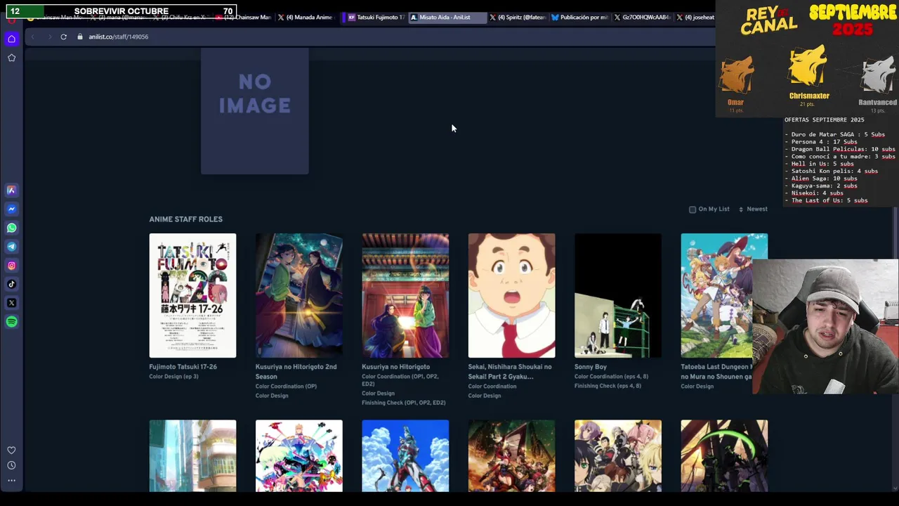This screenshot has height=506, width=899.
Task: Click the Sonny Boy title link
Action: (x=591, y=367)
